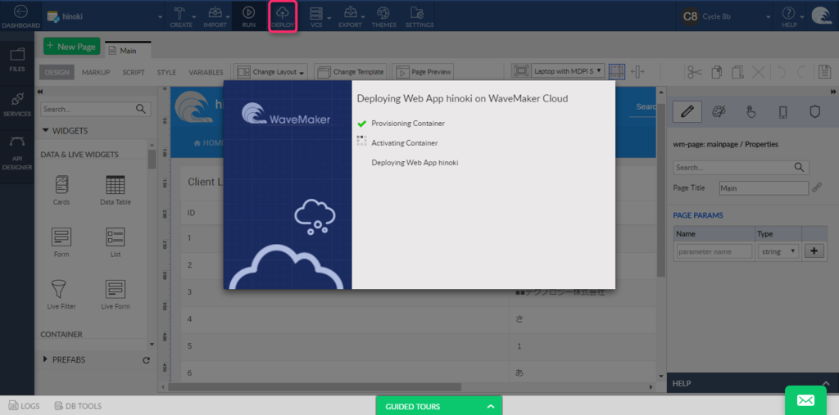Select the Form widget
The height and width of the screenshot is (415, 839).
point(61,242)
